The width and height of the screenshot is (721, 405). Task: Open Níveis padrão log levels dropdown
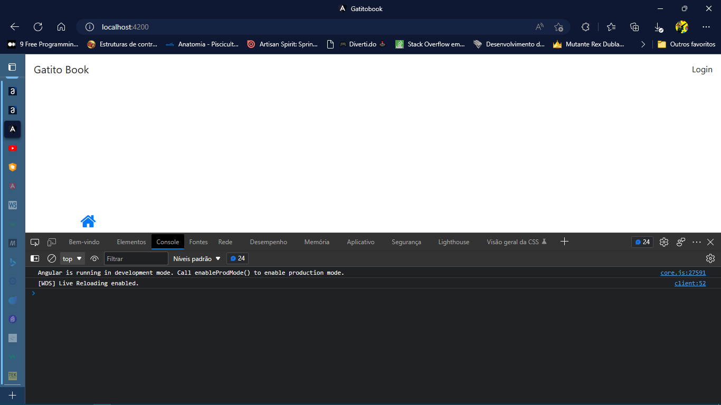tap(197, 258)
